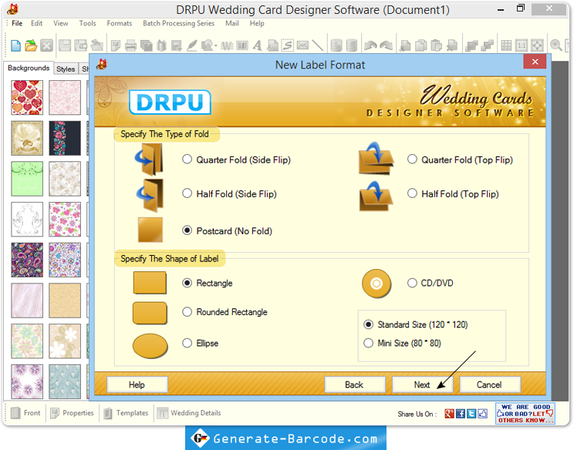Toggle the grid icon in toolbar
Image resolution: width=574 pixels, height=450 pixels.
(506, 45)
